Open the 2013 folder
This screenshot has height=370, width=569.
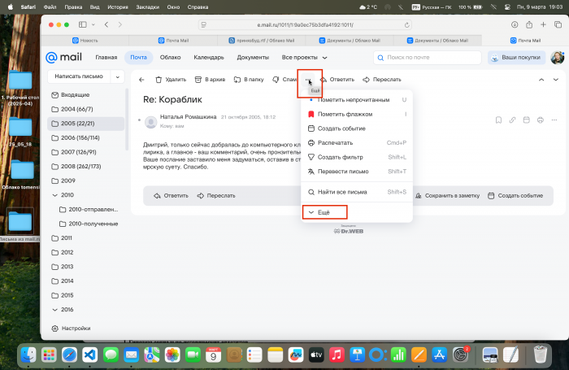tap(85, 267)
